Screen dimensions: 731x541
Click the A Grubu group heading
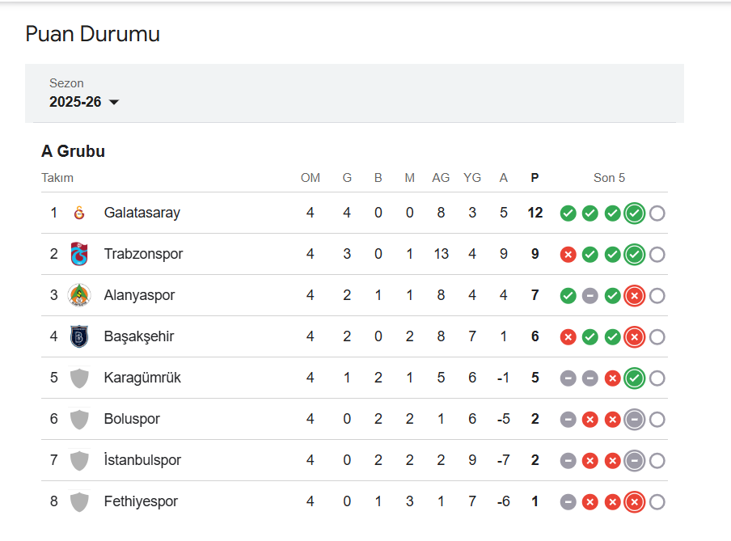pos(73,151)
